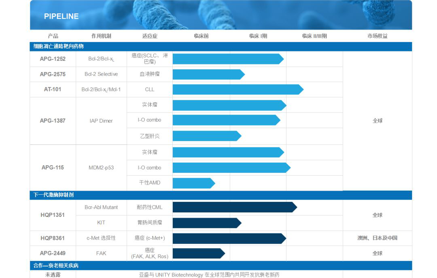The image size is (437, 278).
Task: Click the APG-1252 progress bar
Action: tap(228, 59)
